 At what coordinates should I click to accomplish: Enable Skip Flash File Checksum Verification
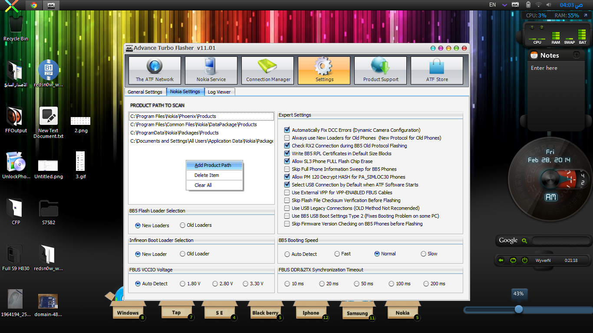pos(287,200)
